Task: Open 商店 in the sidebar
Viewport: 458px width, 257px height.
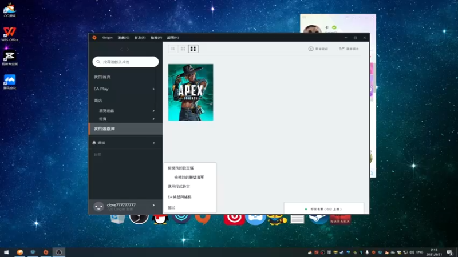Action: point(98,101)
